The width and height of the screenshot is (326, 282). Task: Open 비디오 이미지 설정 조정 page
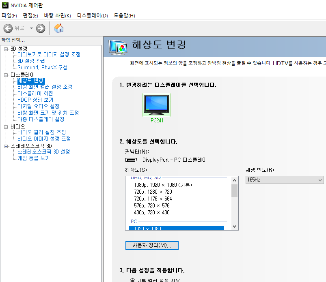pos(44,139)
